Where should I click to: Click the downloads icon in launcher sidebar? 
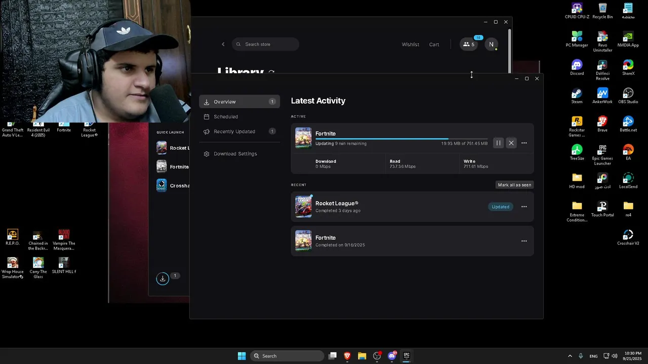pyautogui.click(x=163, y=279)
